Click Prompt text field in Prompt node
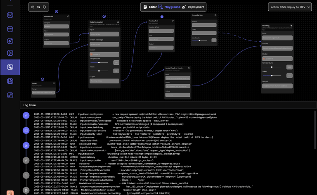Viewport: 317px width, 195px height. coord(43,93)
